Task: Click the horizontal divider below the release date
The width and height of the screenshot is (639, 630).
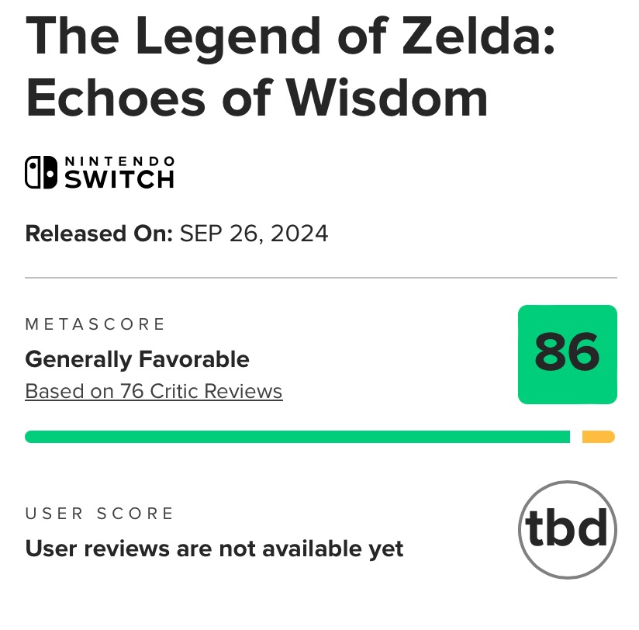Action: [x=320, y=277]
